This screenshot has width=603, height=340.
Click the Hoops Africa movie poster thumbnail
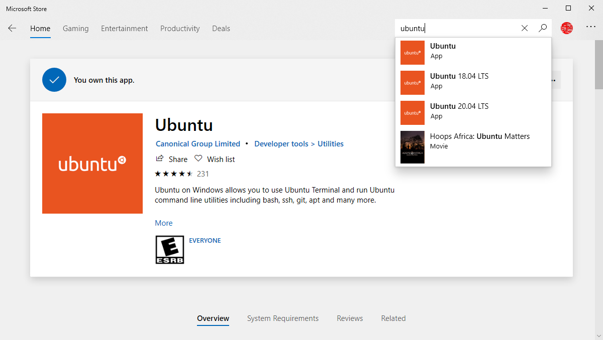tap(413, 147)
